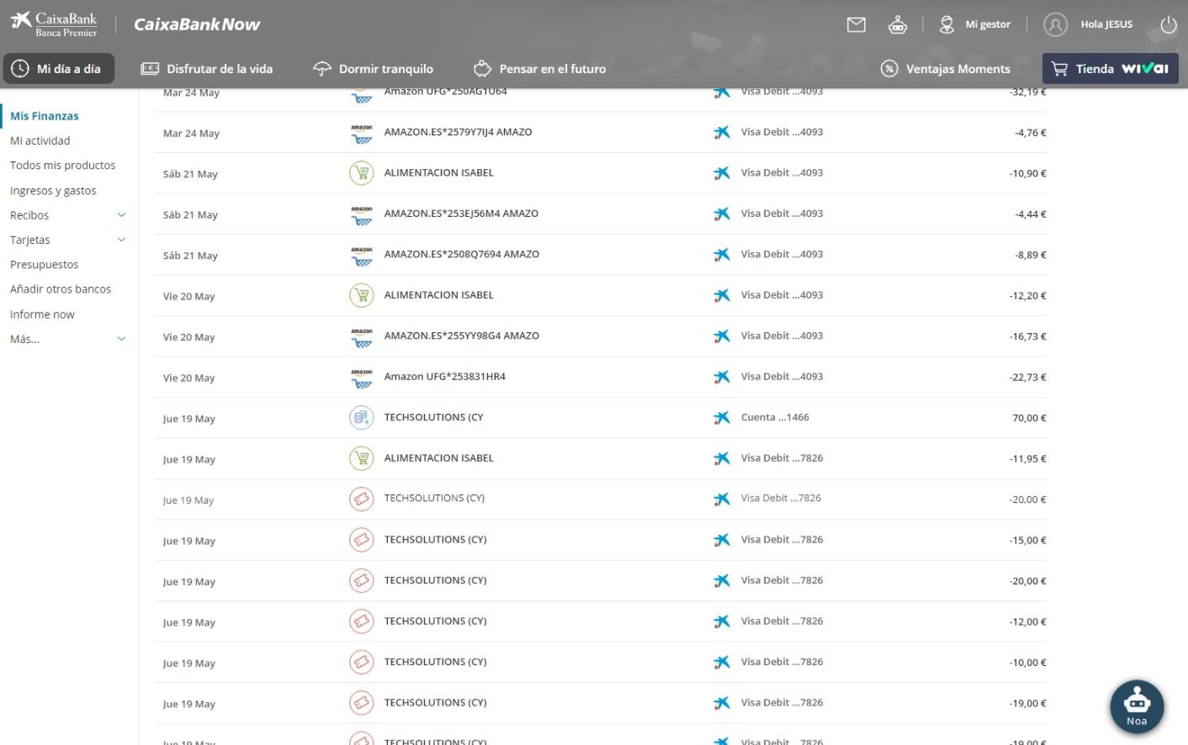Expand the Tarjetas submenu chevron
The width and height of the screenshot is (1188, 745).
[x=121, y=240]
